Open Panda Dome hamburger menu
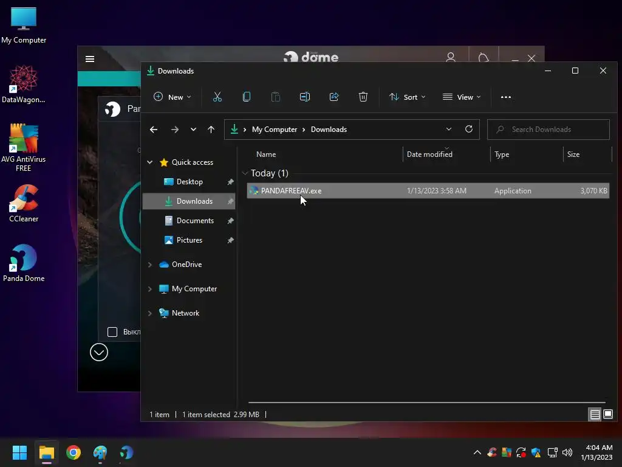 click(x=90, y=59)
